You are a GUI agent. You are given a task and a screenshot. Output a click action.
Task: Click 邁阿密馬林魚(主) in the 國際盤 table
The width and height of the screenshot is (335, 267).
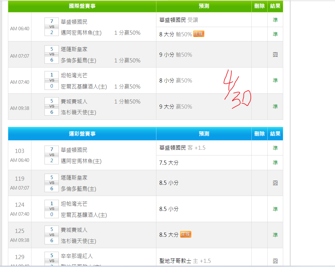(x=81, y=33)
